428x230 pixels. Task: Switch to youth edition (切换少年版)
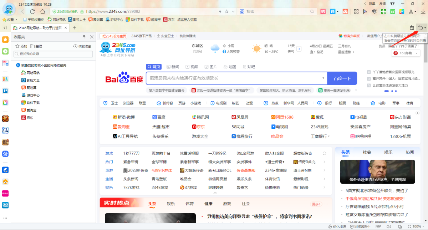tap(349, 36)
